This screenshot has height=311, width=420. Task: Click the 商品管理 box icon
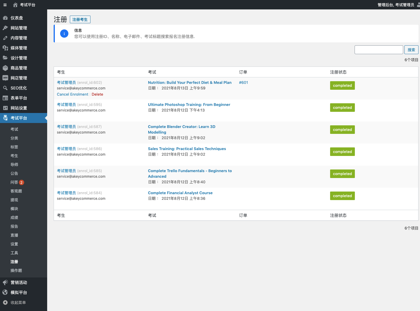(5, 68)
